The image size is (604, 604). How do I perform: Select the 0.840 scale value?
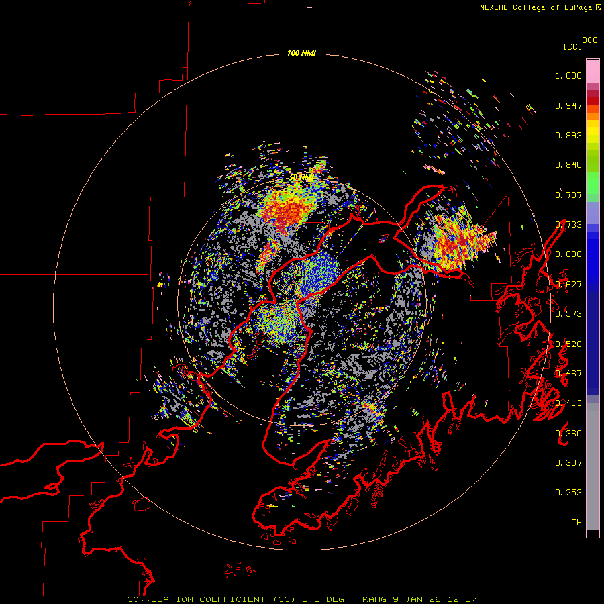(x=568, y=165)
